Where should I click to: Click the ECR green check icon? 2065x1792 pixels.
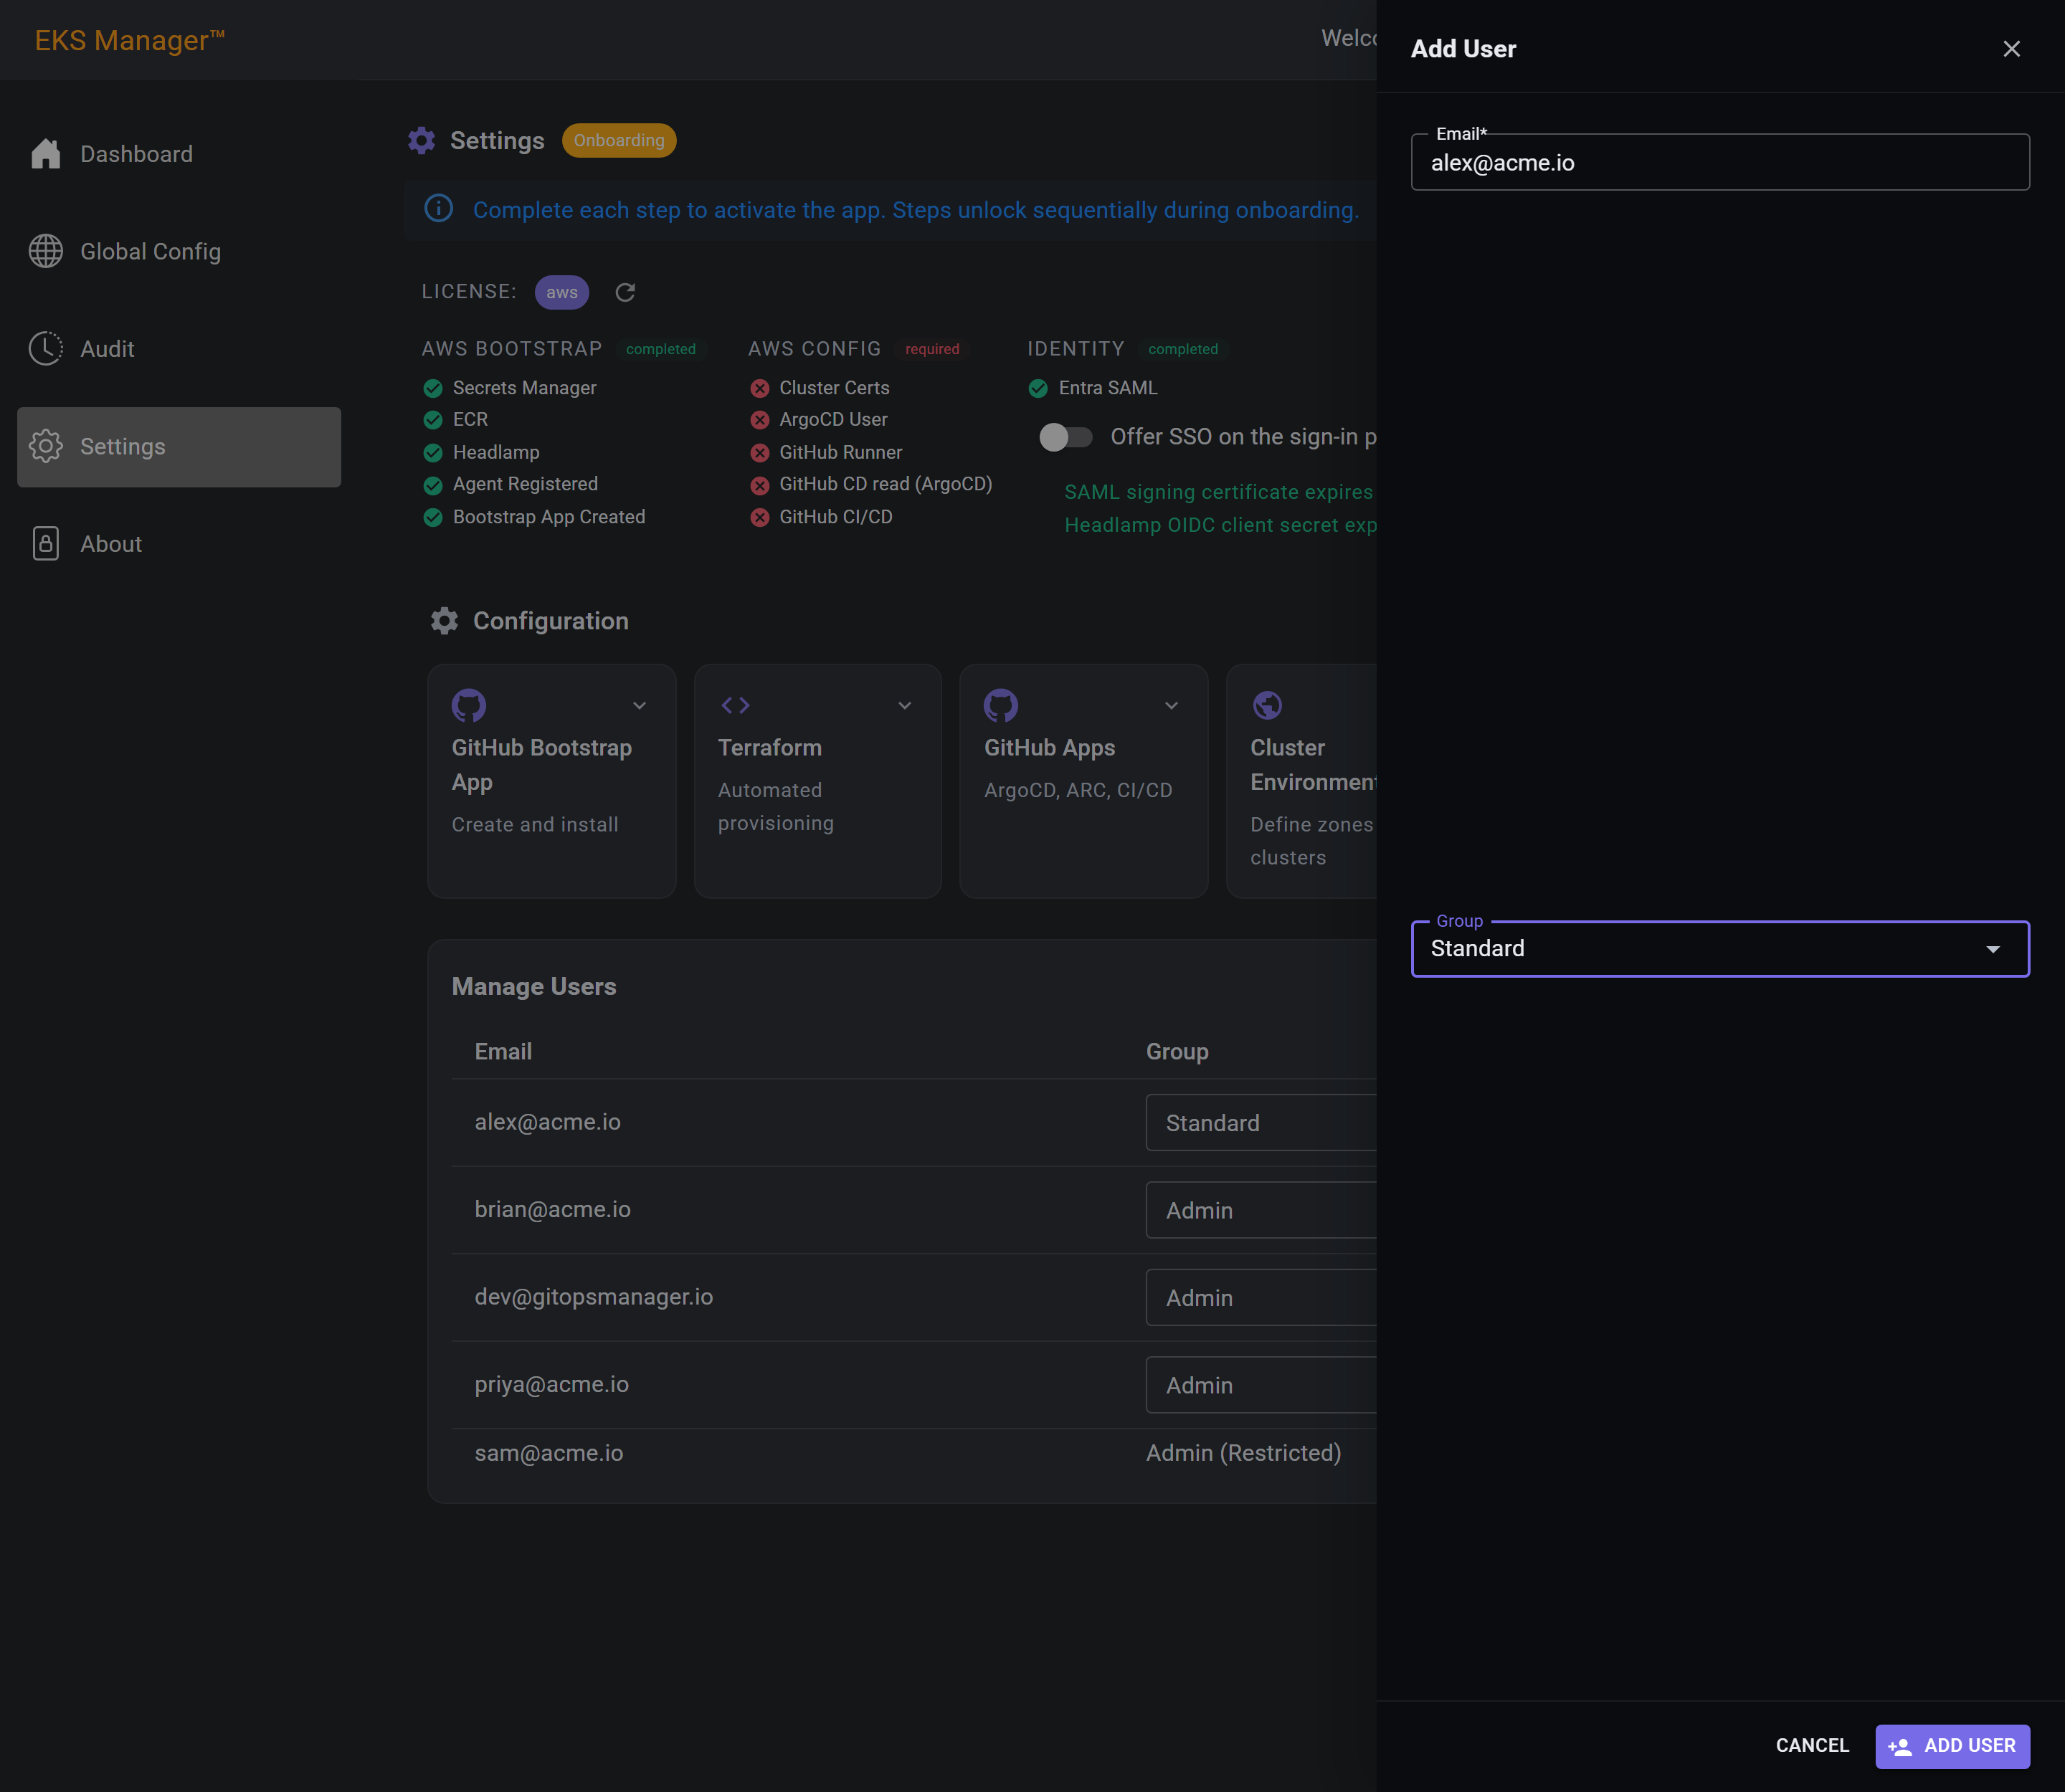433,420
